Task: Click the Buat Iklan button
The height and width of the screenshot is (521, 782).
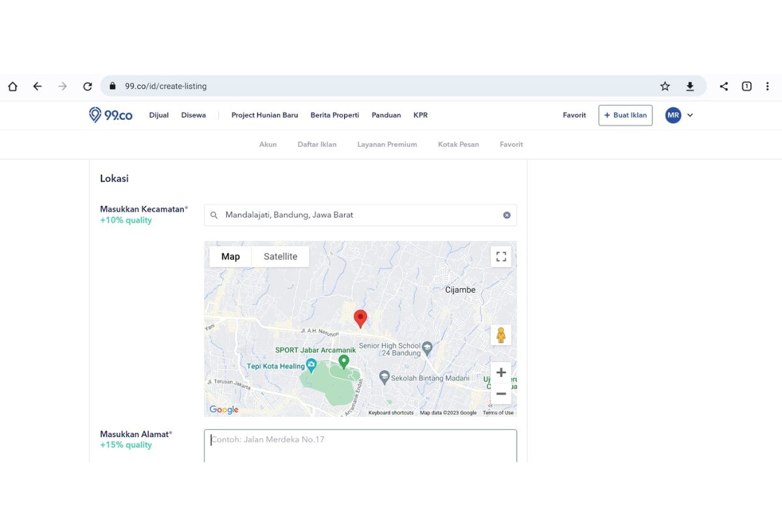Action: [x=626, y=115]
